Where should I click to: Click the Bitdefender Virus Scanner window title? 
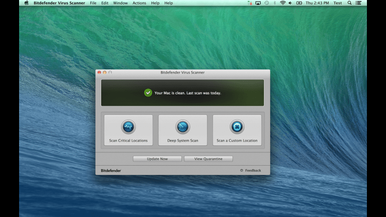click(182, 73)
